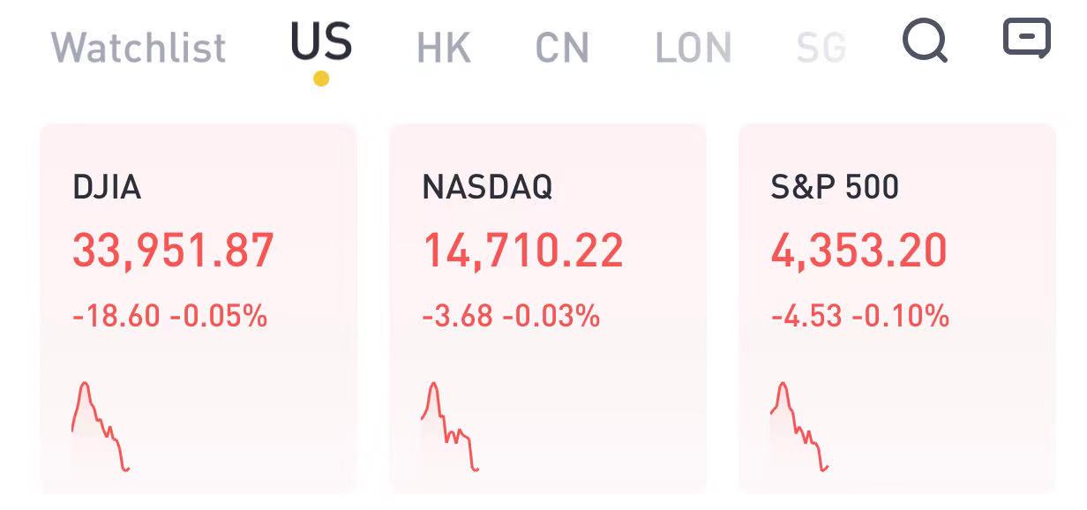Select the US market tab

pyautogui.click(x=321, y=42)
